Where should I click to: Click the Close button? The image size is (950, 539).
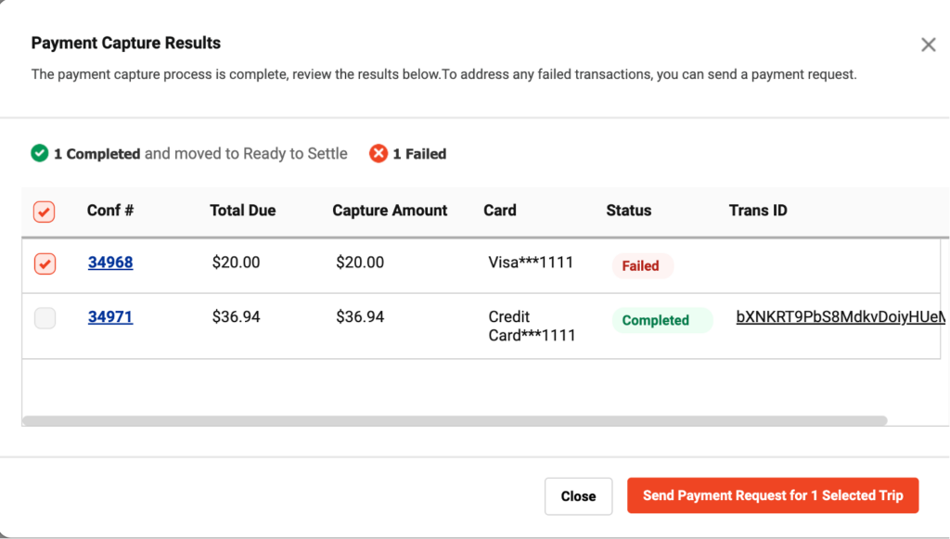578,496
